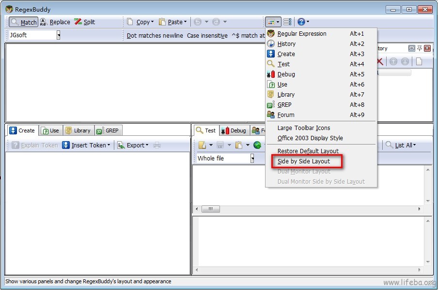
Task: Click the green globe download icon
Action: point(257,145)
